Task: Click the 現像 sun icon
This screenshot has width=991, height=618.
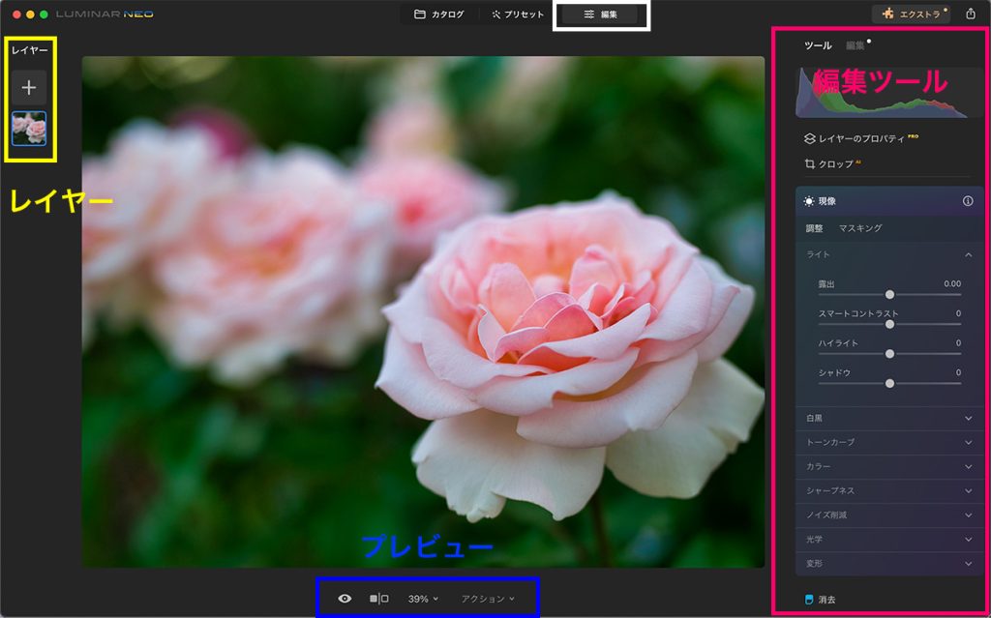Action: click(809, 201)
